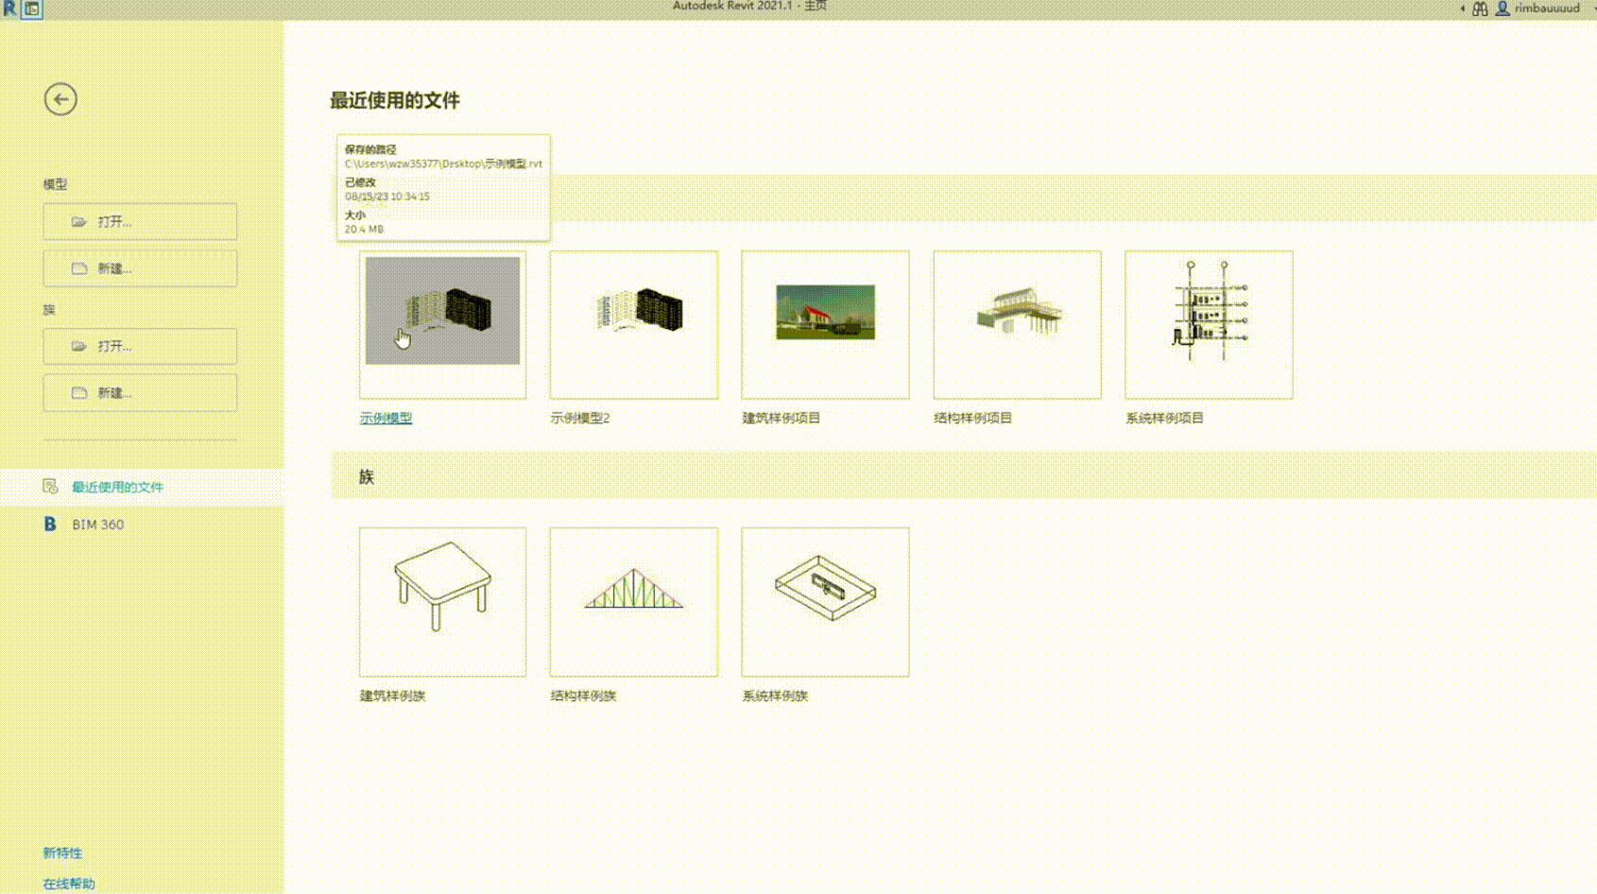The image size is (1597, 894).
Task: Click the BIM 360 'B' icon
Action: click(x=50, y=524)
